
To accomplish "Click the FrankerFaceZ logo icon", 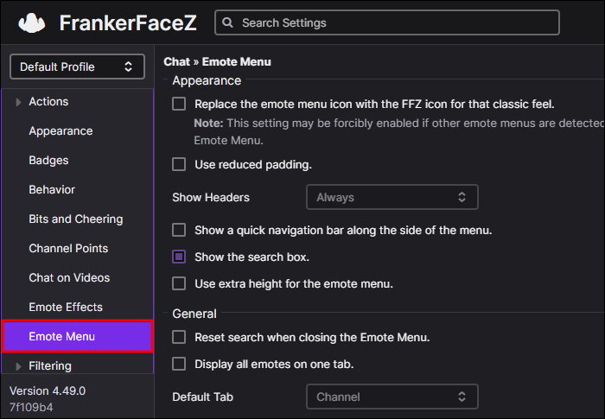I will coord(32,23).
